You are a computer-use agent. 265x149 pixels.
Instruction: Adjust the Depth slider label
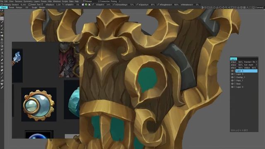[x=100, y=5]
